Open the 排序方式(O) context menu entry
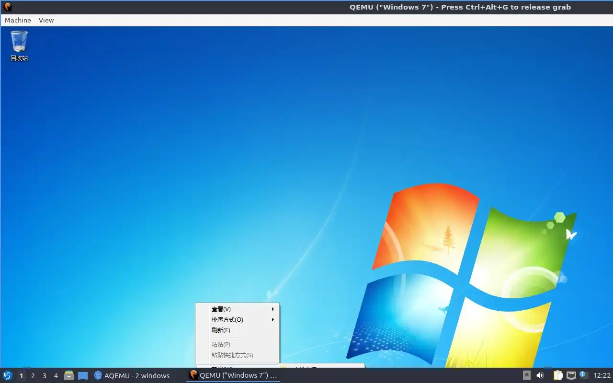This screenshot has height=383, width=613. 238,320
